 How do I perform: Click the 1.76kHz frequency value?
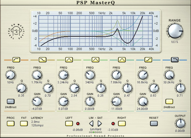(37, 82)
